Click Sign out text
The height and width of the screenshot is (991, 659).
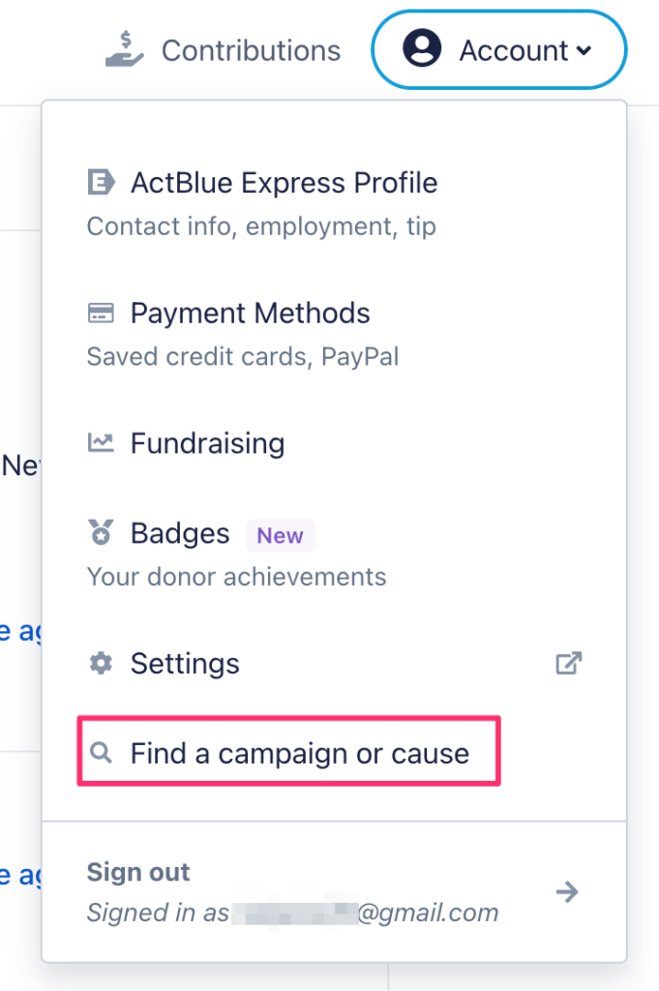(x=138, y=872)
